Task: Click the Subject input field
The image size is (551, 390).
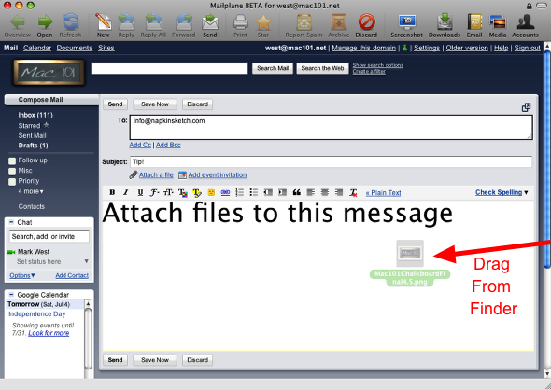Action: pyautogui.click(x=331, y=161)
